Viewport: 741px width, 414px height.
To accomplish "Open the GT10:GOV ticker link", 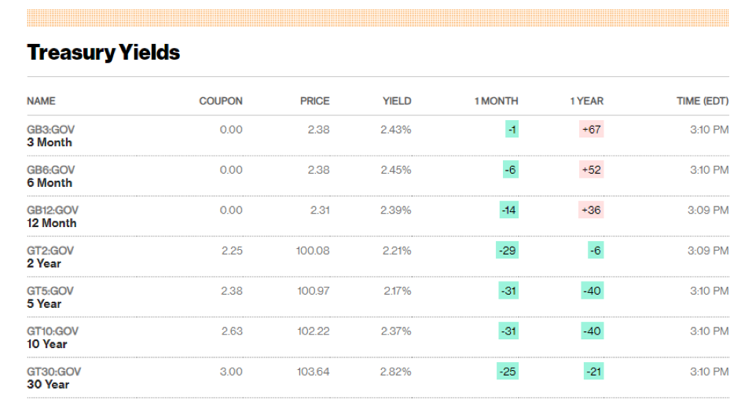I will tap(53, 332).
